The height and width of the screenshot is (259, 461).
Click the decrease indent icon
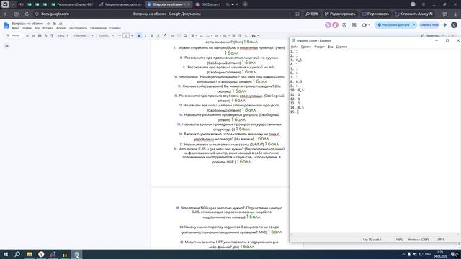pyautogui.click(x=233, y=36)
